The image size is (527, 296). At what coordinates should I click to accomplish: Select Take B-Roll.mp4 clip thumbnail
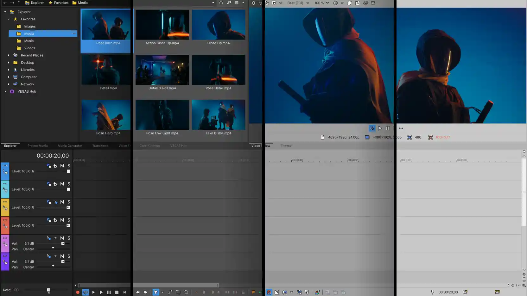click(x=219, y=115)
